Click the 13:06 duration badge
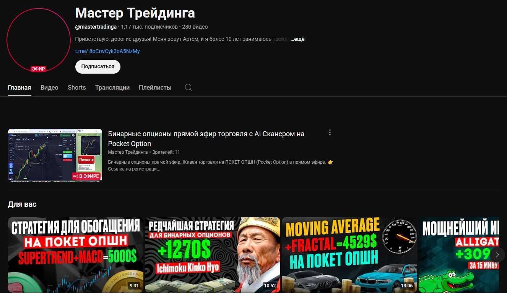 [406, 285]
